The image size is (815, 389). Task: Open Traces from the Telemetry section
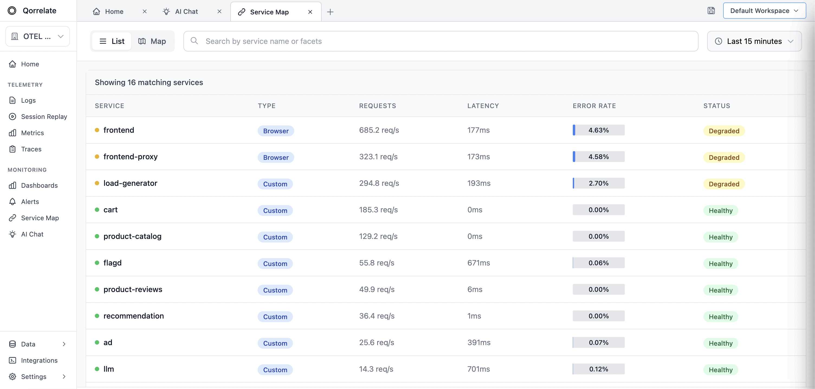point(31,149)
